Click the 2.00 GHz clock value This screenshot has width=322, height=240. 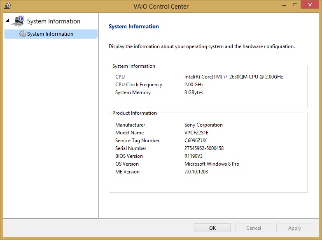click(194, 85)
